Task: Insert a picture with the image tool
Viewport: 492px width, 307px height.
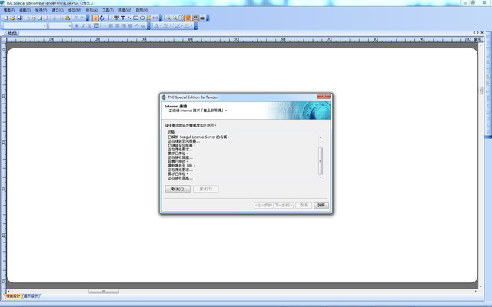Action: [148, 18]
